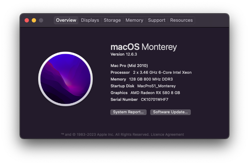The height and width of the screenshot is (165, 249).
Task: Open the Storage tab
Action: click(x=112, y=20)
